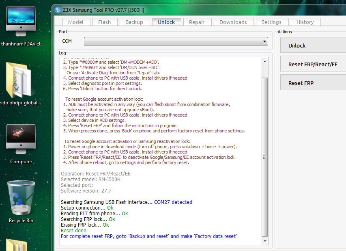Click the 'Type *#0808#' instruction line

(111, 62)
